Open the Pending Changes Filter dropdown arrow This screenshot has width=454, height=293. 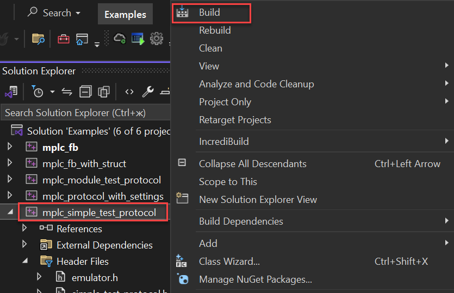coord(52,92)
